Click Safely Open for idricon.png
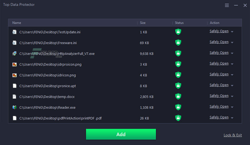This screenshot has height=145, width=250. tap(219, 74)
